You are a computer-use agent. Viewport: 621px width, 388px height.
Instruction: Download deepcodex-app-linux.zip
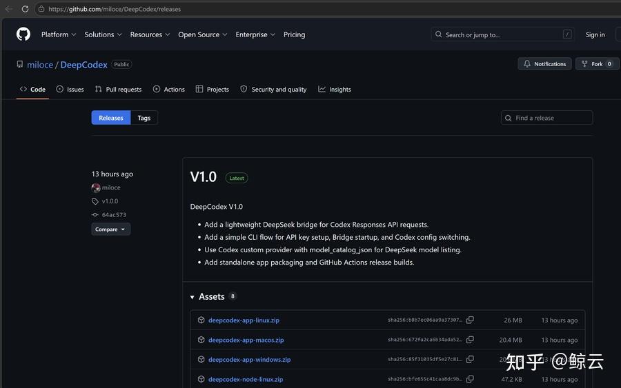tap(244, 320)
